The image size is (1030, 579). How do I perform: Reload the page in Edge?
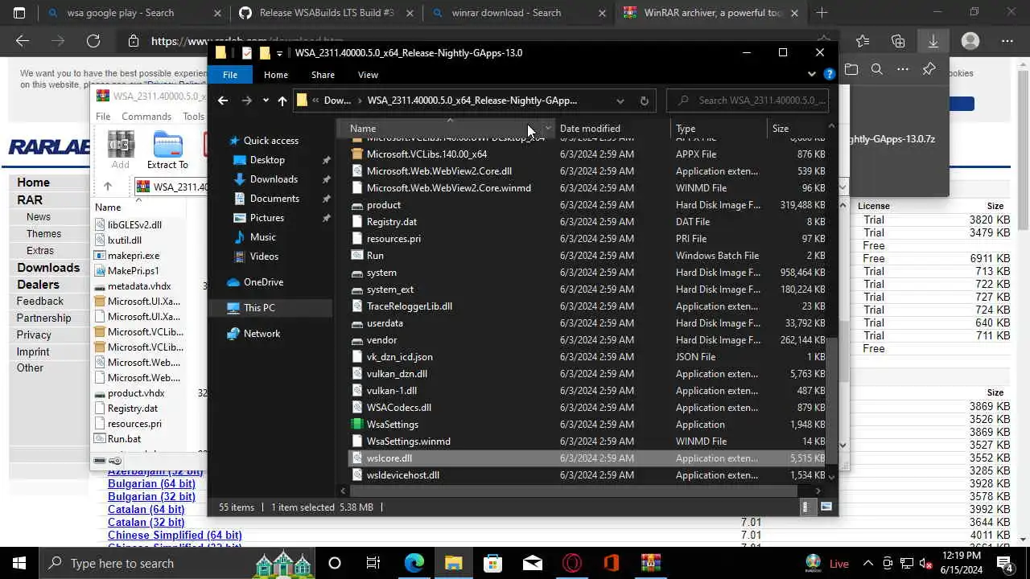click(x=93, y=41)
